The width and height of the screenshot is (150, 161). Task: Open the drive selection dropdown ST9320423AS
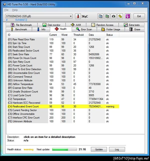39,16
